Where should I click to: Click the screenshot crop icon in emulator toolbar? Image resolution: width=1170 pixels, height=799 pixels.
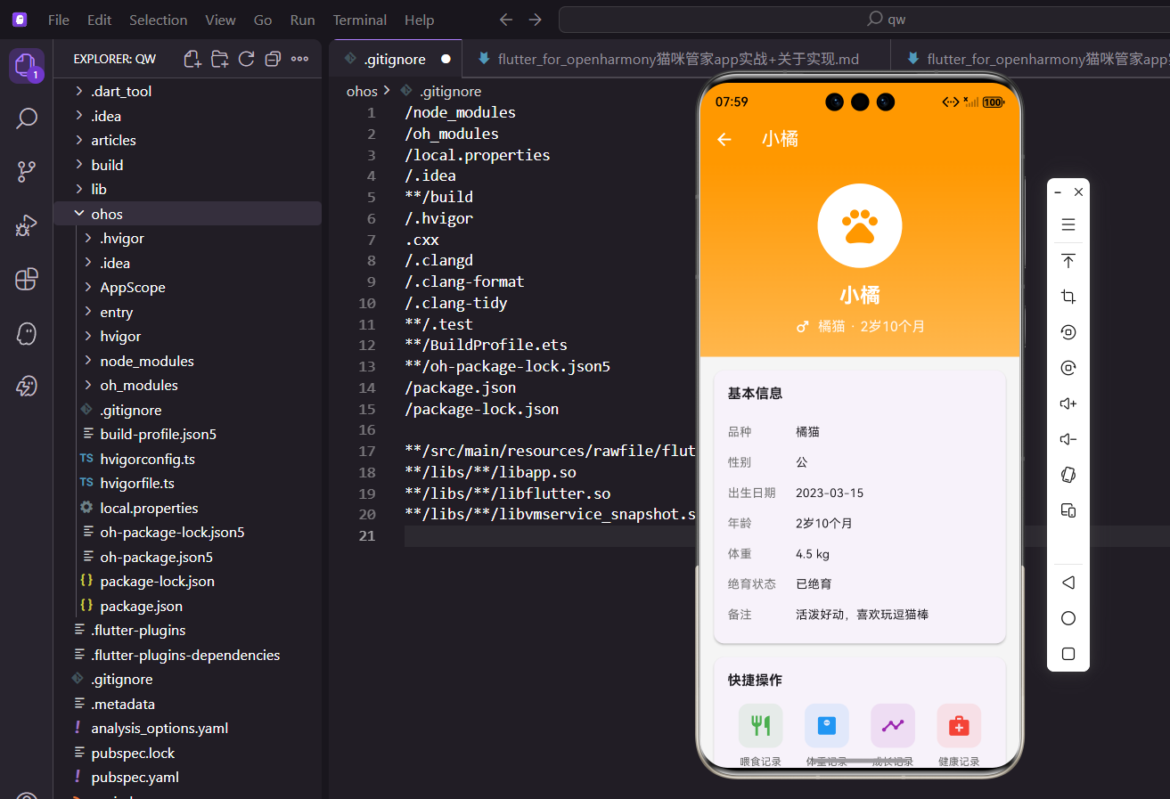tap(1068, 297)
